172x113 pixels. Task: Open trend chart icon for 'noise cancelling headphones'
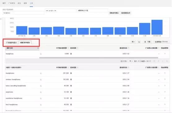pos(41,86)
